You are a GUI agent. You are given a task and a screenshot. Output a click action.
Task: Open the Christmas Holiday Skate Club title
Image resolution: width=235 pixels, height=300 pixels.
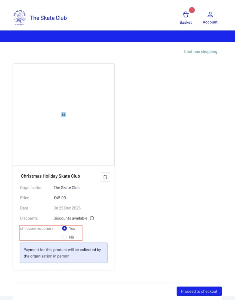click(51, 176)
